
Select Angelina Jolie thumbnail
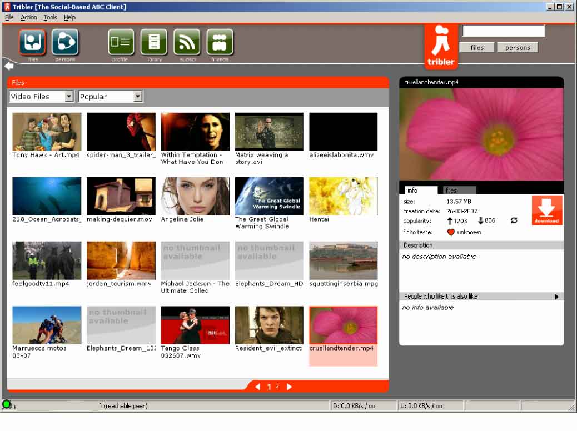[195, 196]
